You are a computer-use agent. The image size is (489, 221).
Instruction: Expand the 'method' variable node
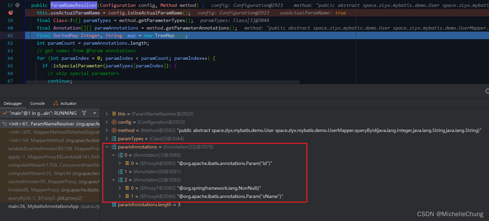[107, 130]
